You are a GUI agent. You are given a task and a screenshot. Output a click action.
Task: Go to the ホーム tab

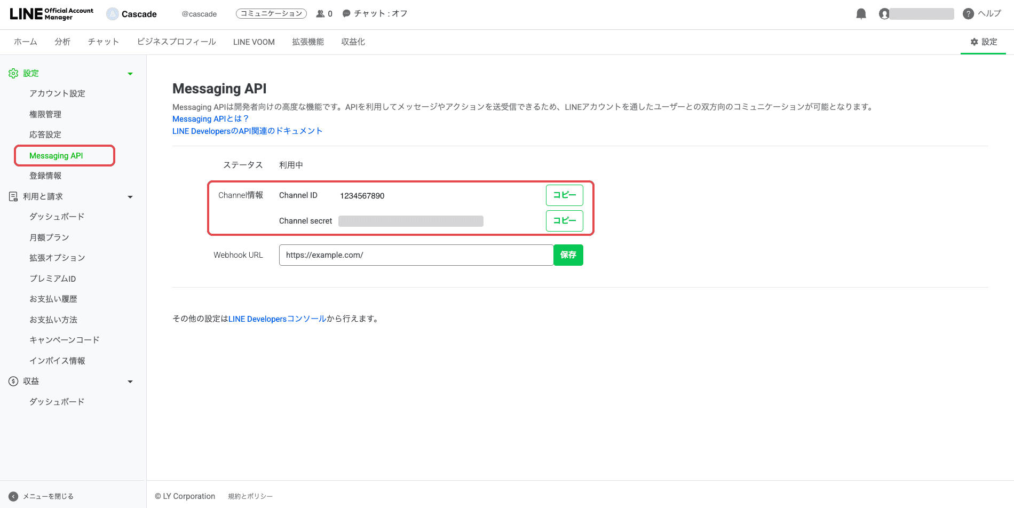coord(26,42)
